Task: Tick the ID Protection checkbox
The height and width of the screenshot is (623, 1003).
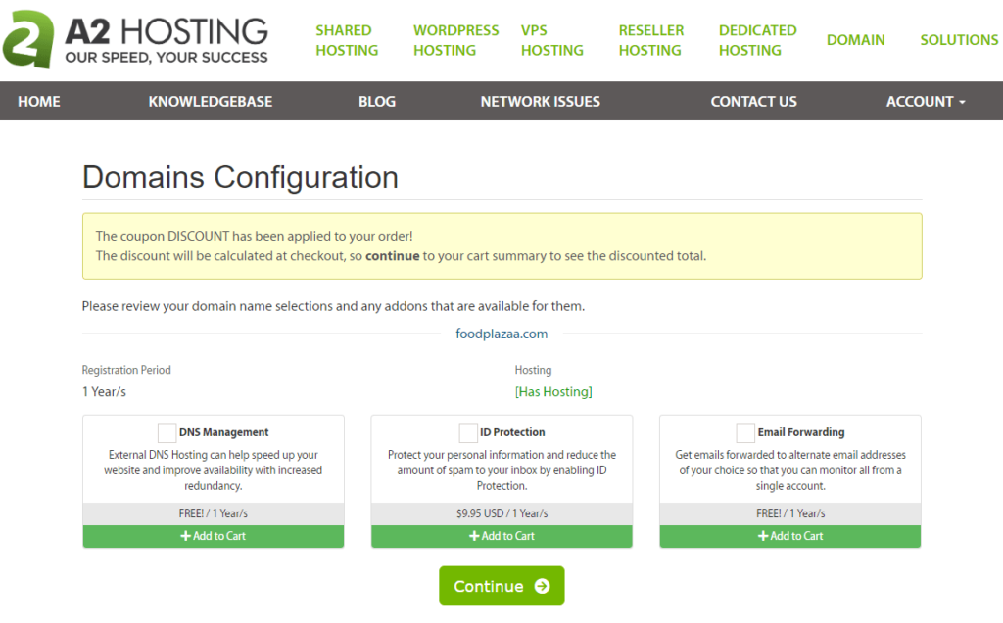Action: (468, 433)
